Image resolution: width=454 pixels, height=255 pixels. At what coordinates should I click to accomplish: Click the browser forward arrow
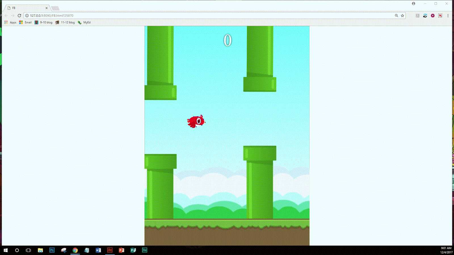pos(13,16)
